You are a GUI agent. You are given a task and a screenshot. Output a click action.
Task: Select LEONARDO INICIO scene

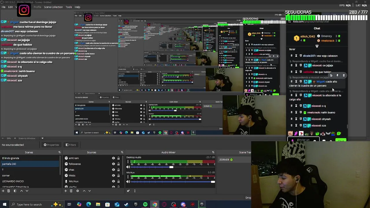pyautogui.click(x=30, y=181)
